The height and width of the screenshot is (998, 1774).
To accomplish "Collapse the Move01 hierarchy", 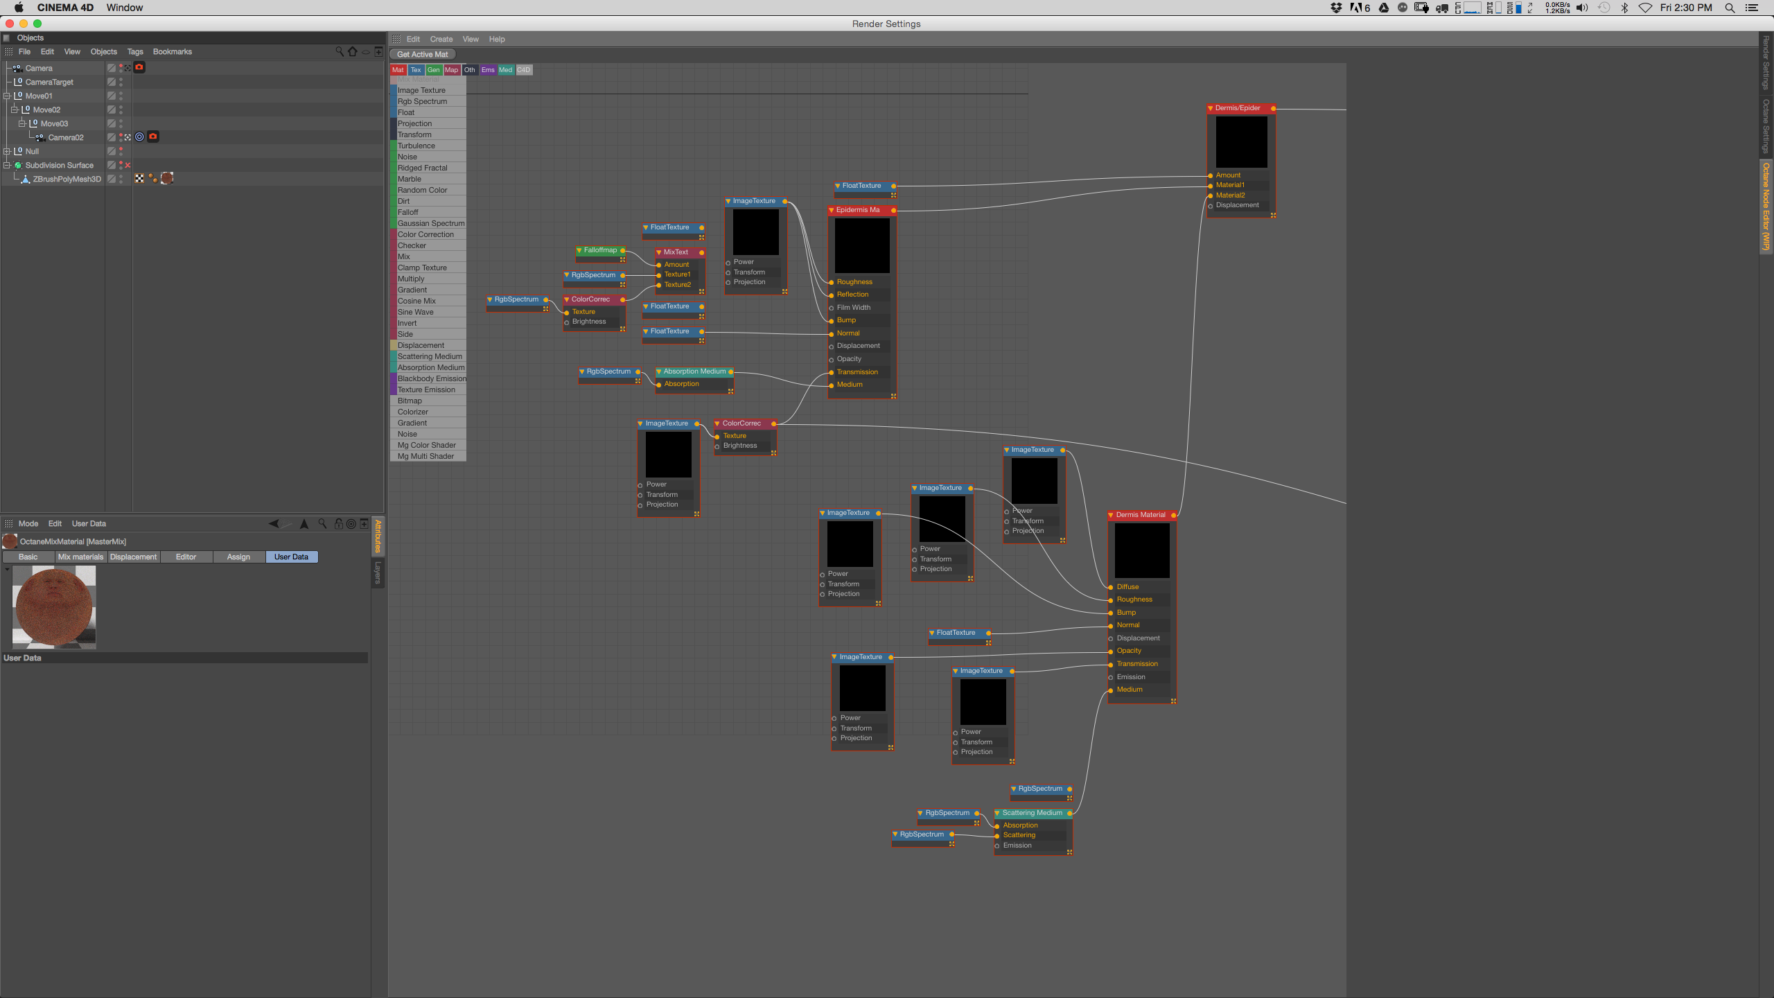I will pos(7,96).
